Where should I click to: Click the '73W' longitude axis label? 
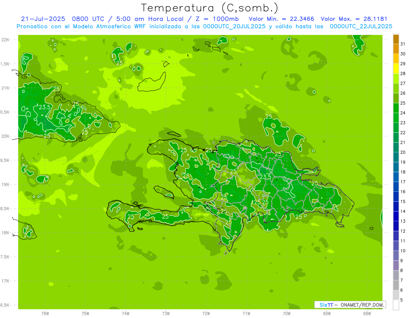(166, 313)
